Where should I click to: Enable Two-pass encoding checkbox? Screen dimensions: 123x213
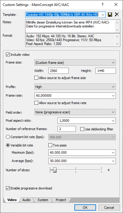click(x=50, y=145)
